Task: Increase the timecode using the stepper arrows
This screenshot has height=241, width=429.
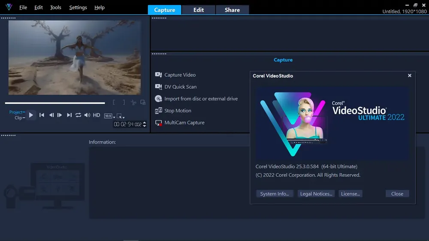Action: tap(145, 123)
